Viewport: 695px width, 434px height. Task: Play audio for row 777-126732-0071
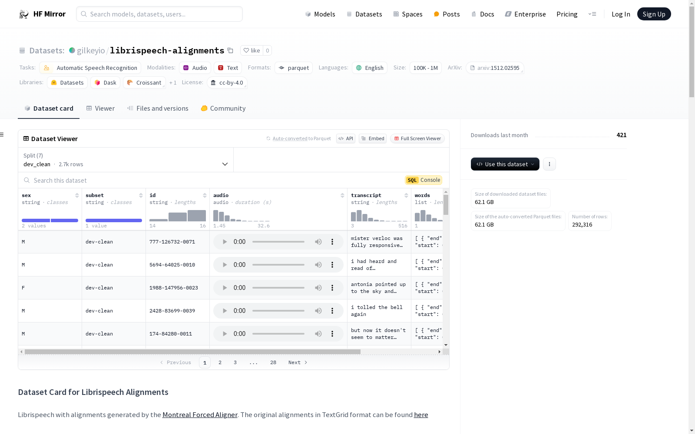[x=225, y=242]
